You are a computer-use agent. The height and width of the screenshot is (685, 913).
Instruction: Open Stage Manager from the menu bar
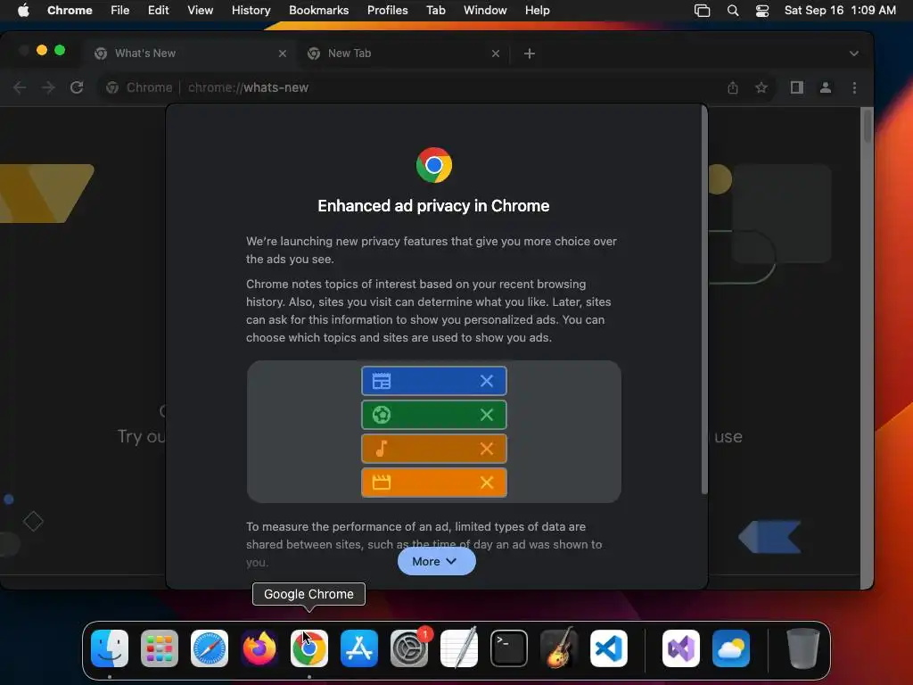[703, 11]
